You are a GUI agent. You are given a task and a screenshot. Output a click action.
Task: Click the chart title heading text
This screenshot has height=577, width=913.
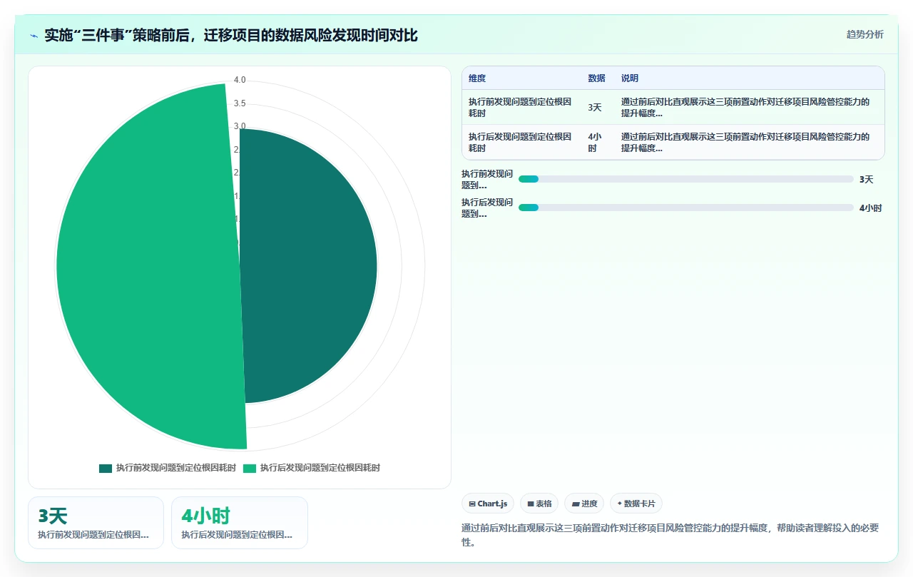pyautogui.click(x=231, y=35)
